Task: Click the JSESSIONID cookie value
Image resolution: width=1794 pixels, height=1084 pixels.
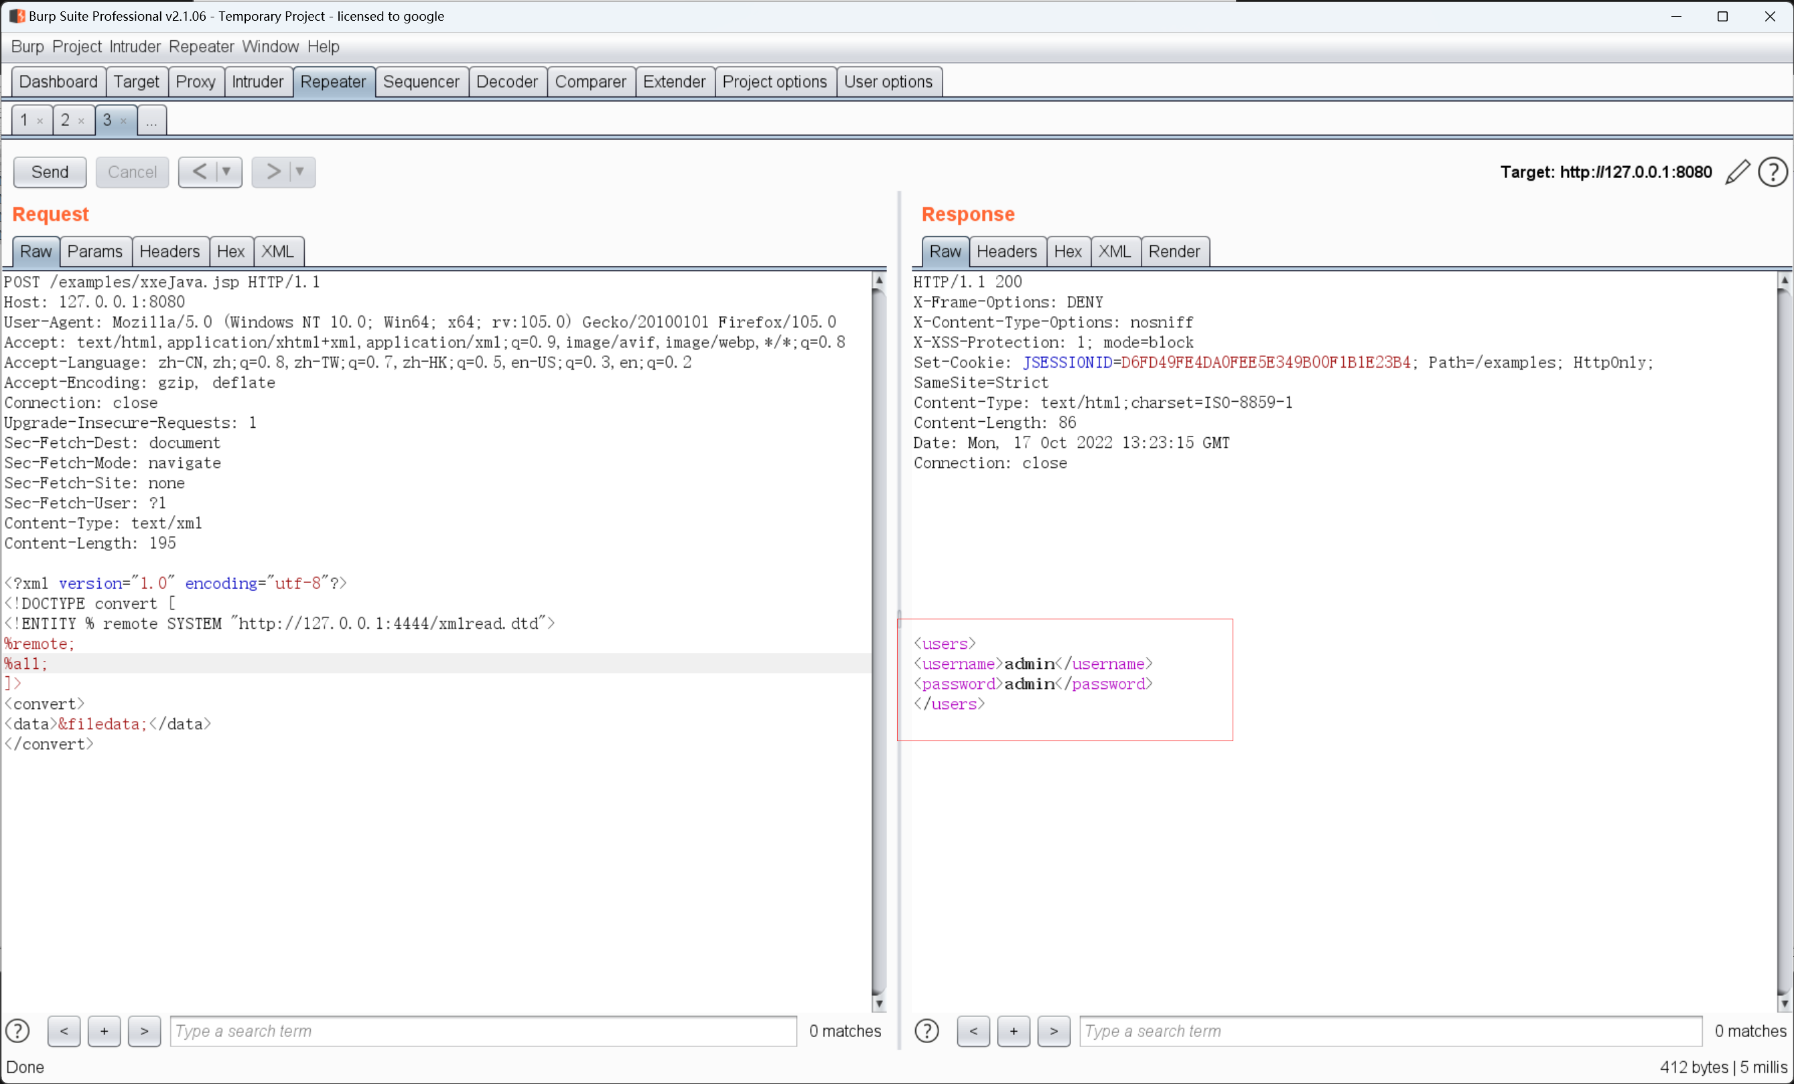Action: pos(1265,362)
